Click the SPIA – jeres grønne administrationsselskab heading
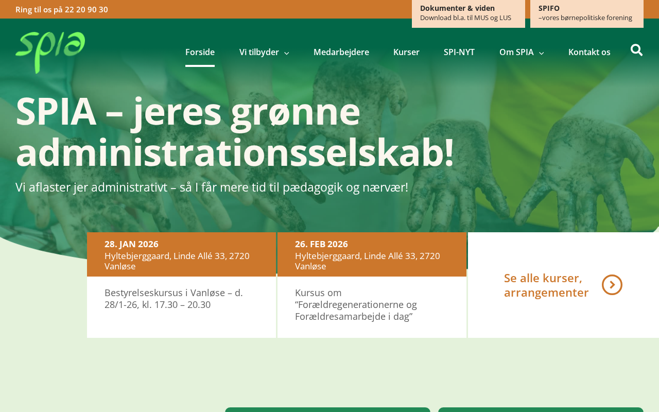The width and height of the screenshot is (659, 412). (x=235, y=132)
